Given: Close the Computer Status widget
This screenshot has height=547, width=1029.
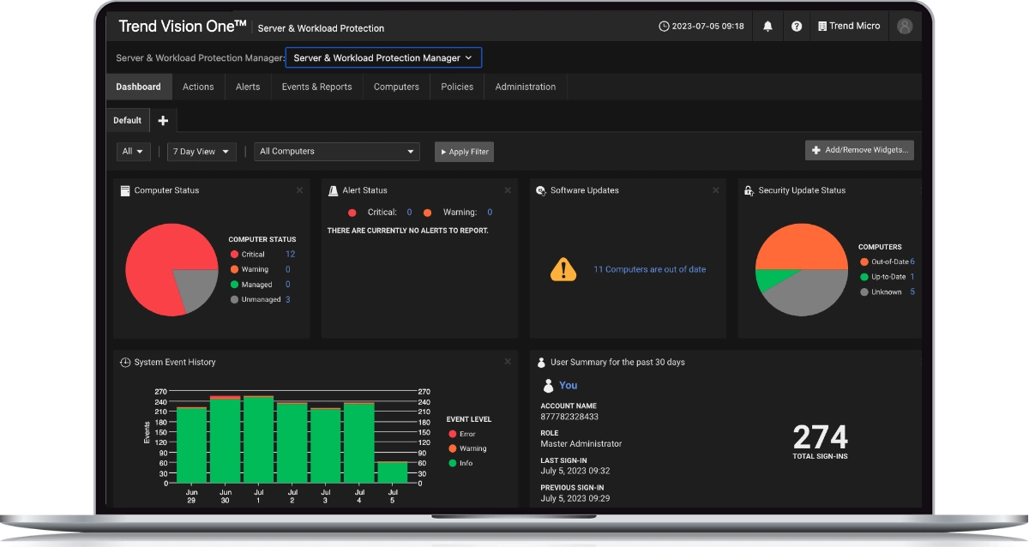Looking at the screenshot, I should pos(299,190).
